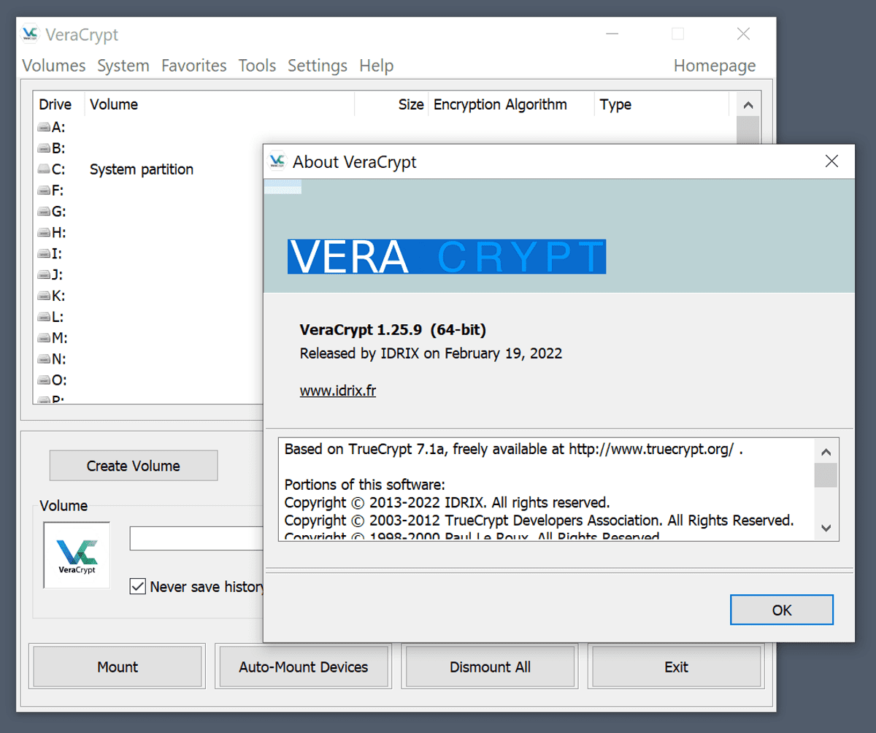Screen dimensions: 876x733
Task: Click the VeraCrypt icon in About title bar
Action: (x=277, y=161)
